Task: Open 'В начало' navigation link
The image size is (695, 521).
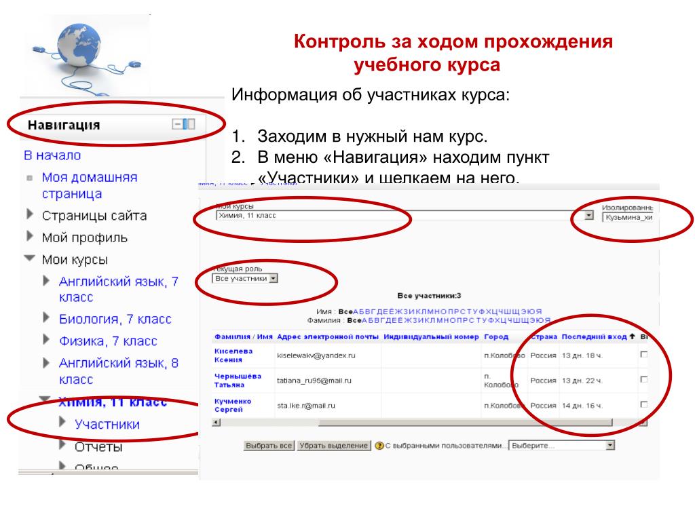Action: coord(52,155)
